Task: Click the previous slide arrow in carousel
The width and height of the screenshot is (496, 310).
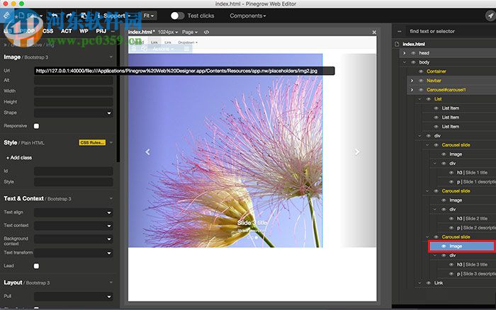Action: (x=147, y=152)
